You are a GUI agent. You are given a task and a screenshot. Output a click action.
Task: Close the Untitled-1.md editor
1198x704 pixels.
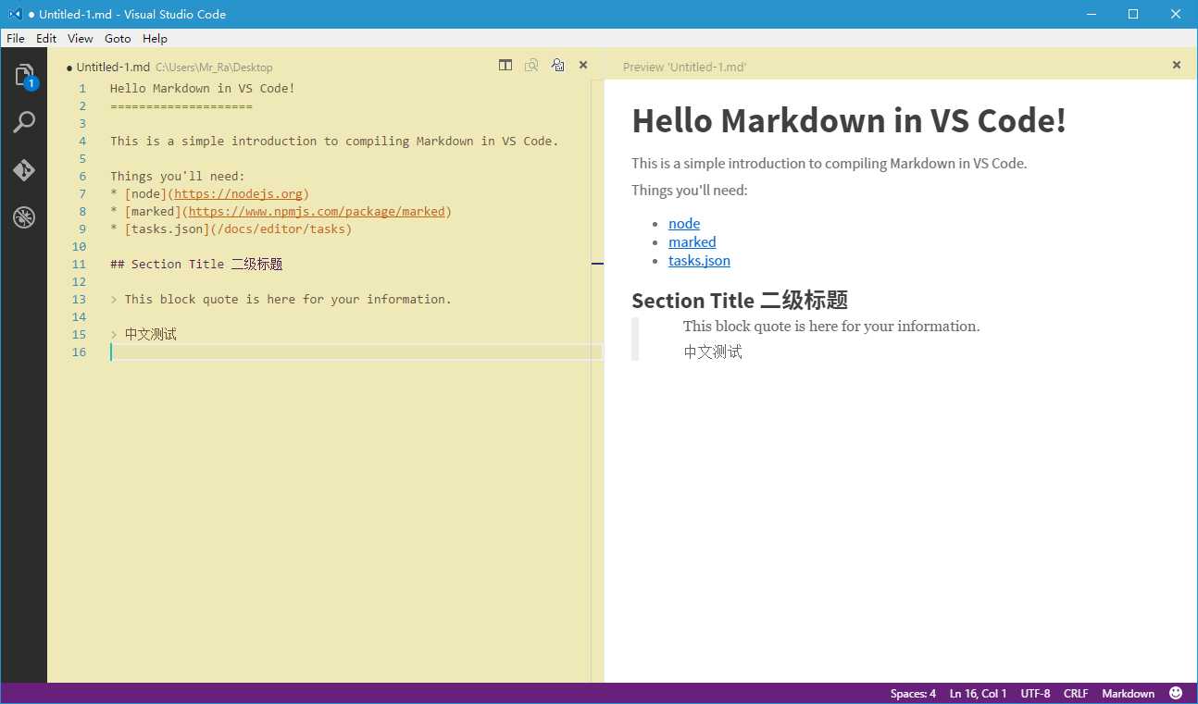[x=583, y=66]
